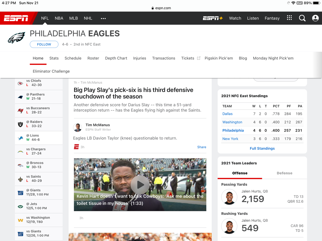The height and width of the screenshot is (241, 322).
Task: Select the Offense team leaders tab
Action: point(240,173)
